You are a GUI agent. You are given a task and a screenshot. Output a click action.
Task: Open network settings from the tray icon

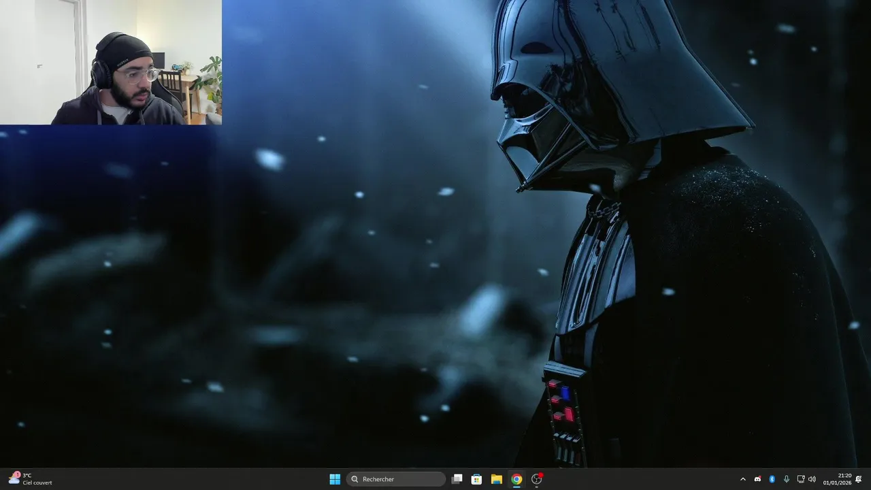(x=801, y=479)
